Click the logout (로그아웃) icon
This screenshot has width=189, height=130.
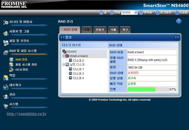(157, 12)
